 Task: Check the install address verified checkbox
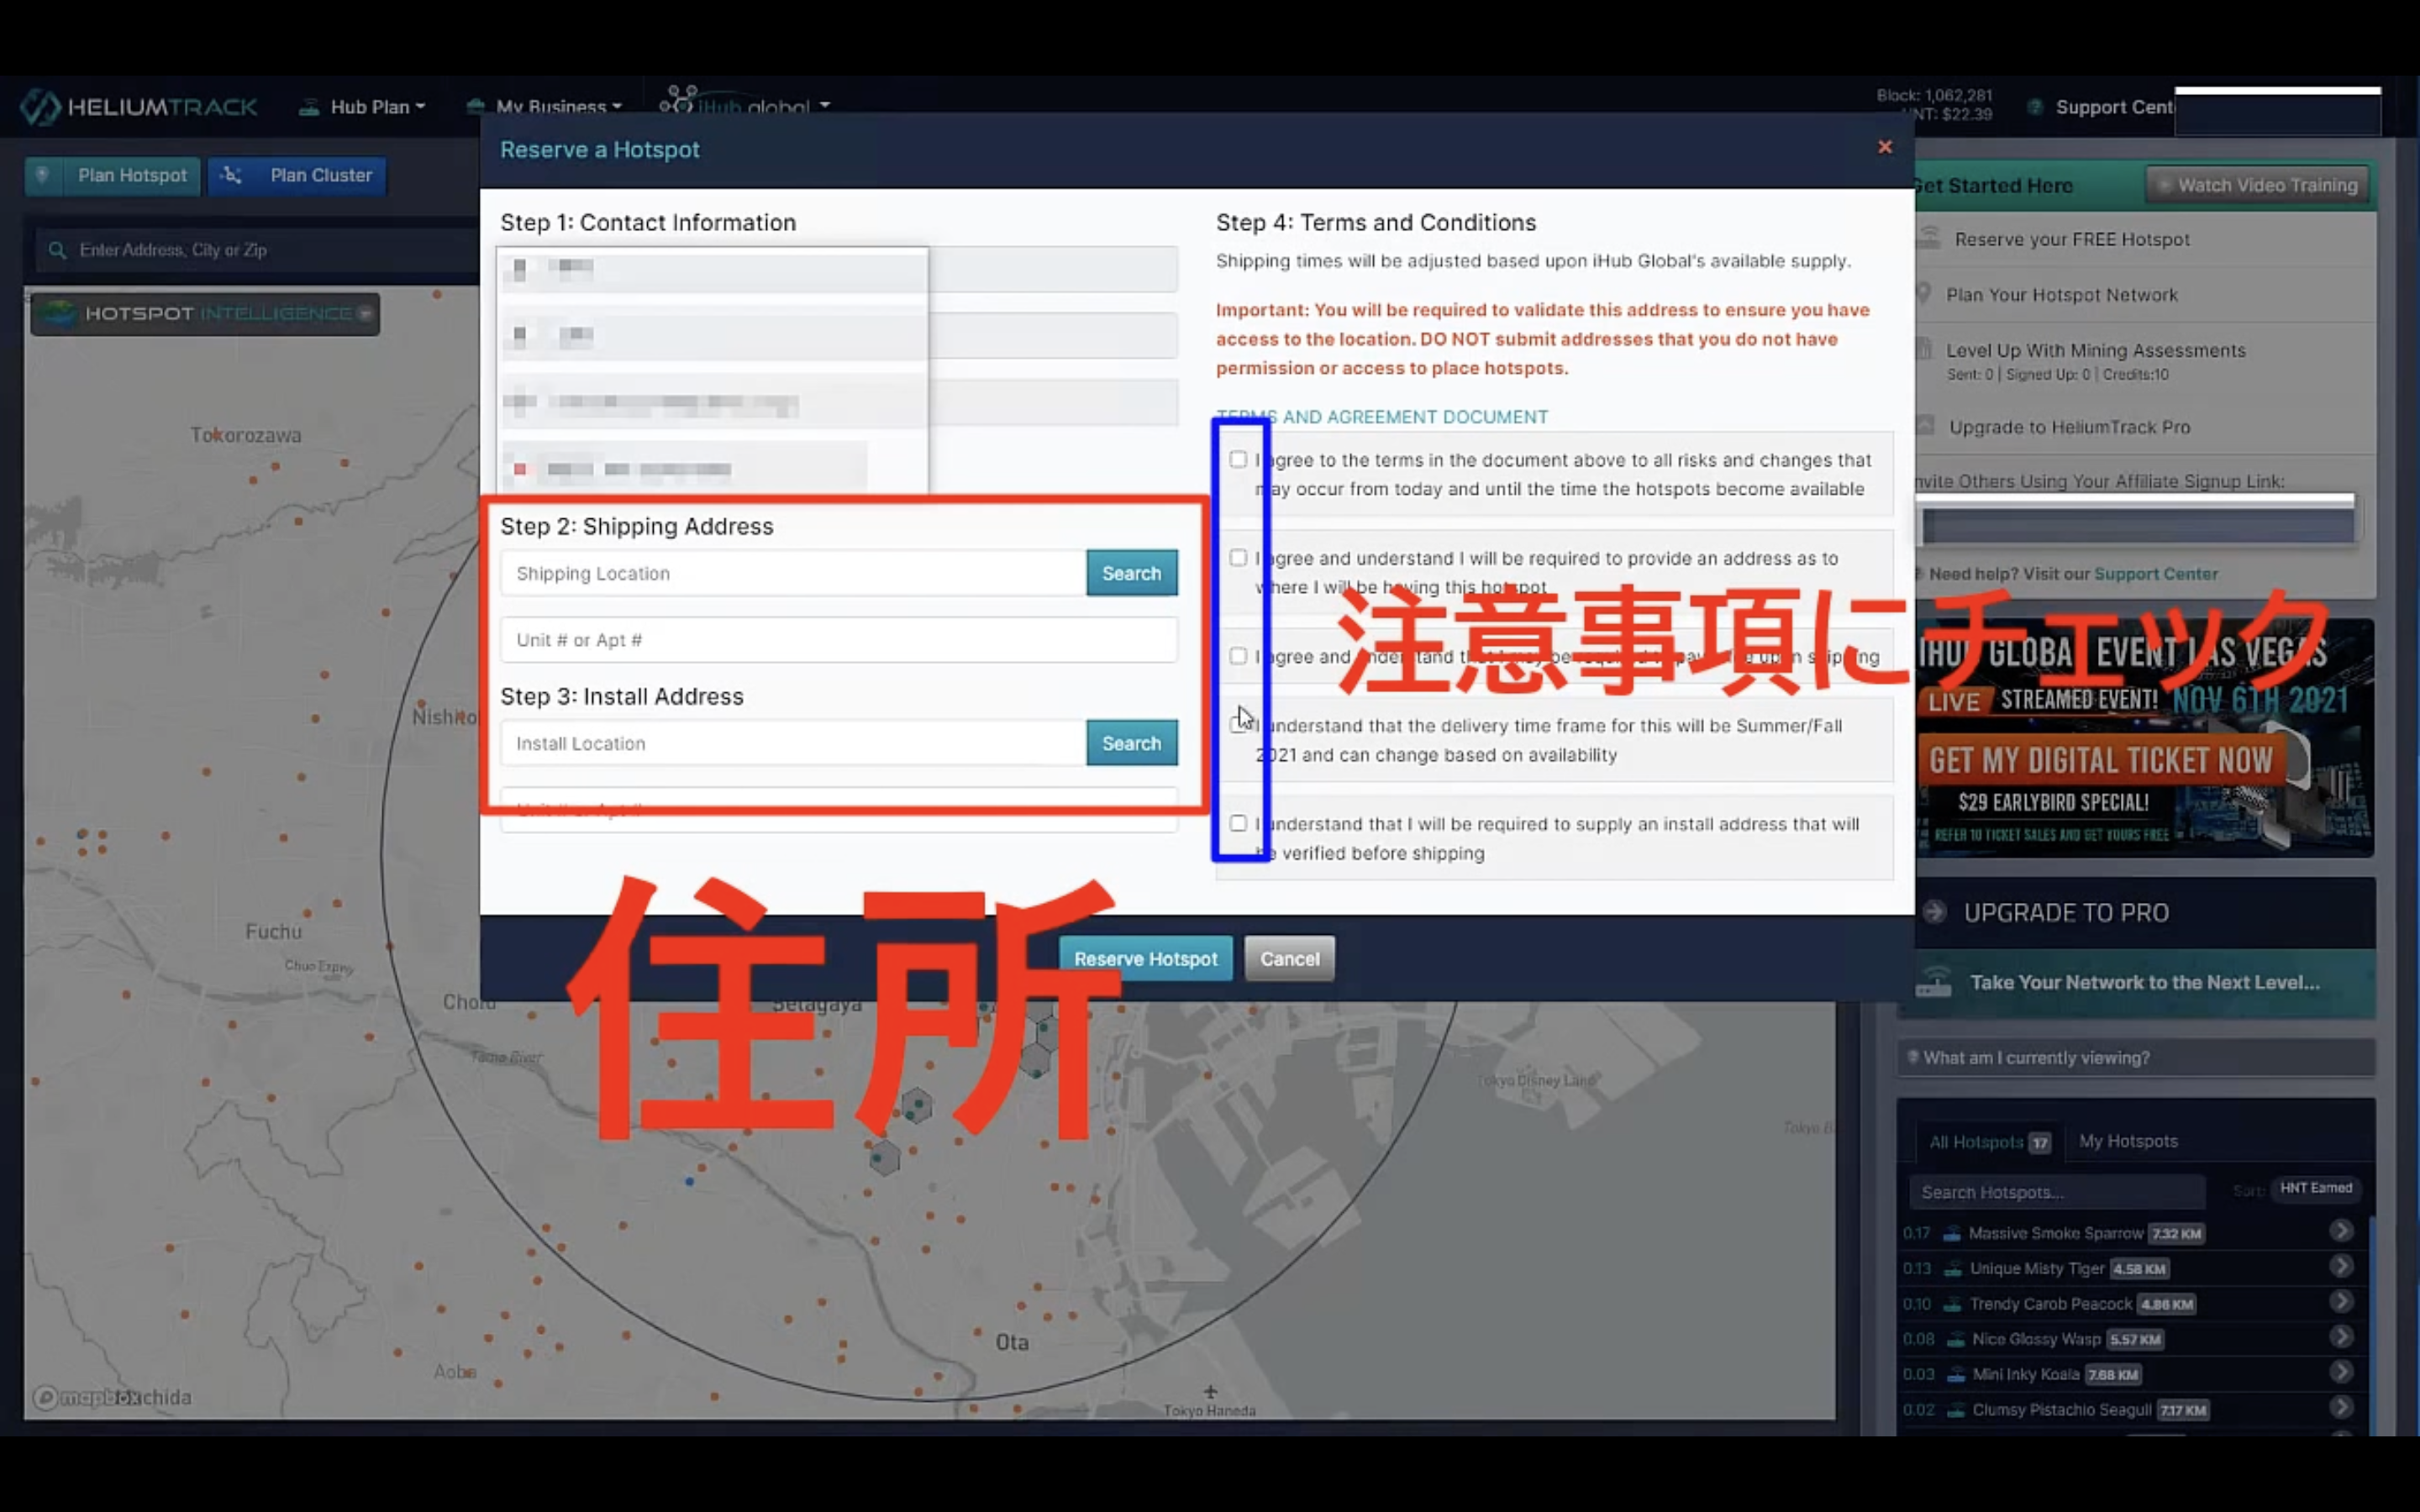point(1238,823)
